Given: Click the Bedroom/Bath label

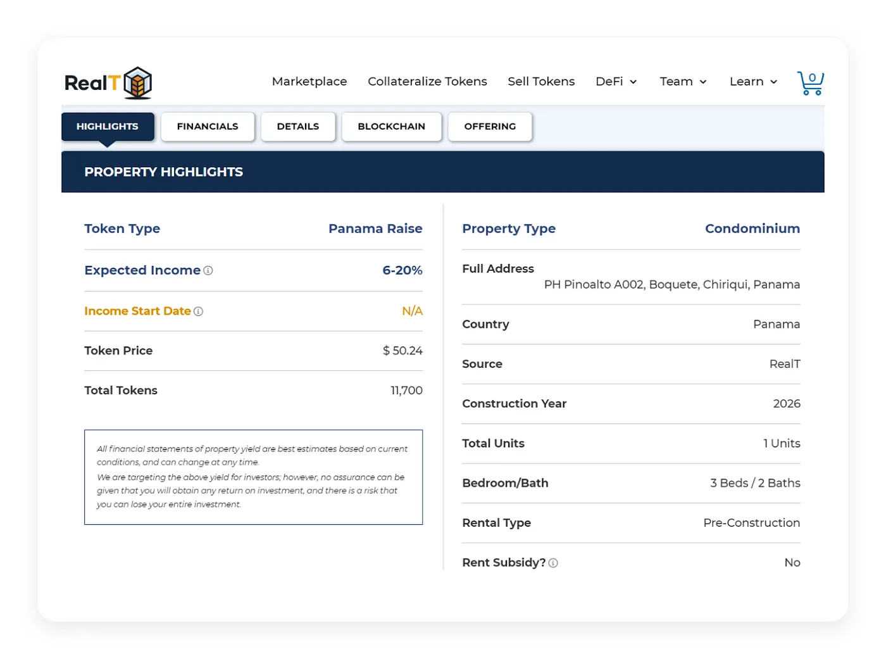Looking at the screenshot, I should [505, 483].
